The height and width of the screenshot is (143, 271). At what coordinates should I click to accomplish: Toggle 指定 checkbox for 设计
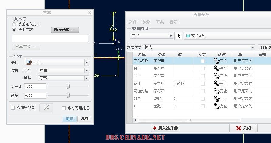tap(203, 84)
